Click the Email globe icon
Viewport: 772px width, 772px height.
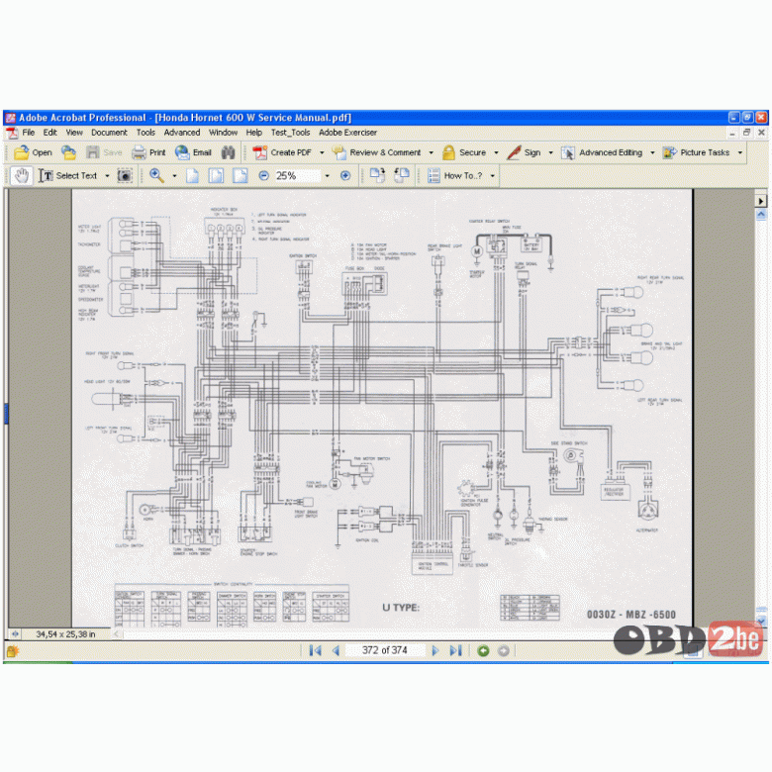click(x=182, y=152)
